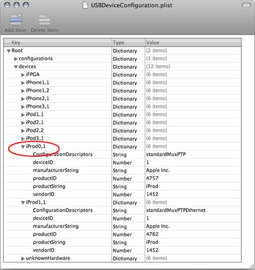Click the Value column header
Screen dimensions: 255x270
click(x=193, y=42)
